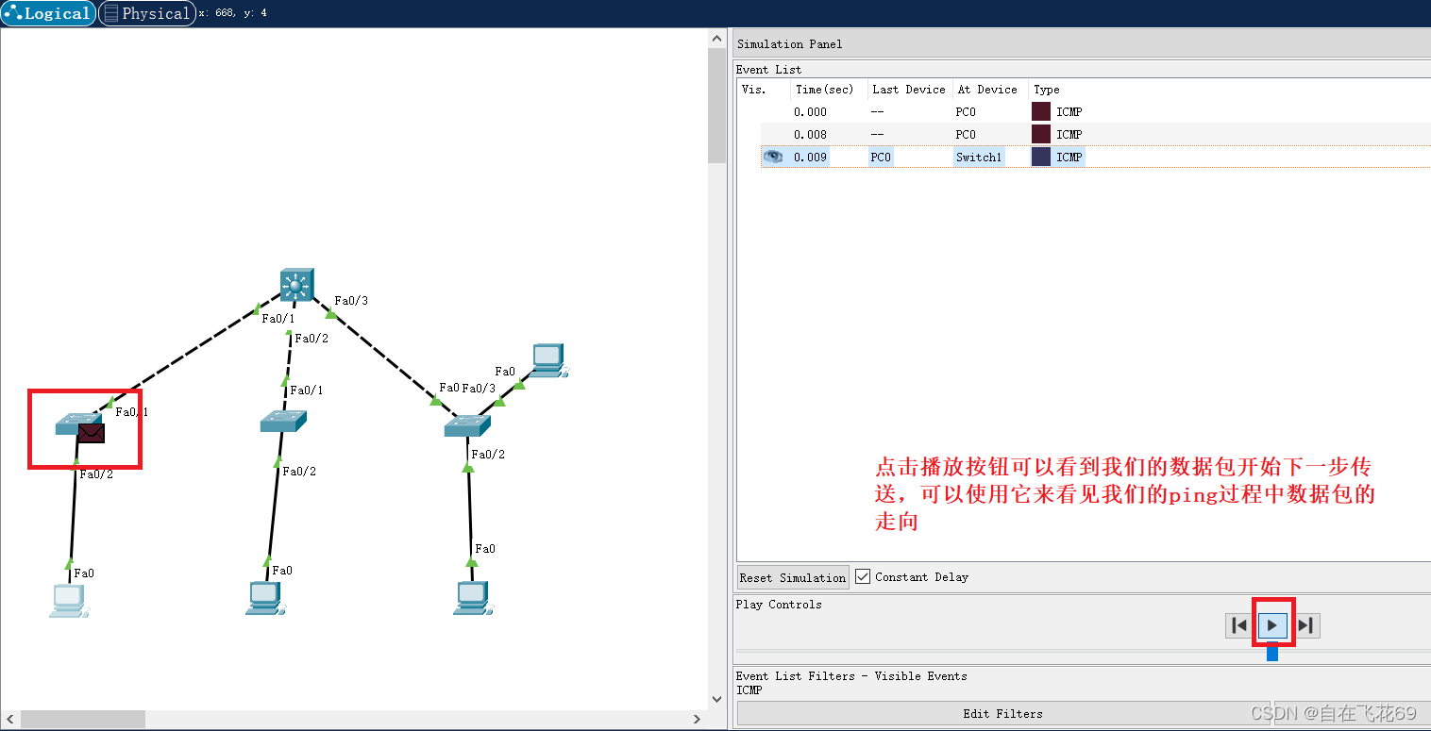
Task: Select the faded PC under the left switch
Action: coord(68,601)
